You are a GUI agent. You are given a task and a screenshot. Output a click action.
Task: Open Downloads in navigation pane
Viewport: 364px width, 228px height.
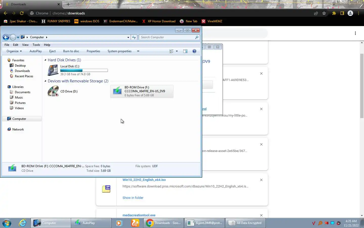click(x=22, y=71)
